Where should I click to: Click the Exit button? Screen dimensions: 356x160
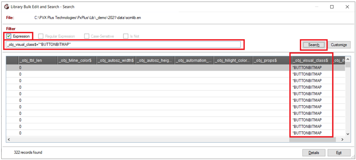(339, 153)
